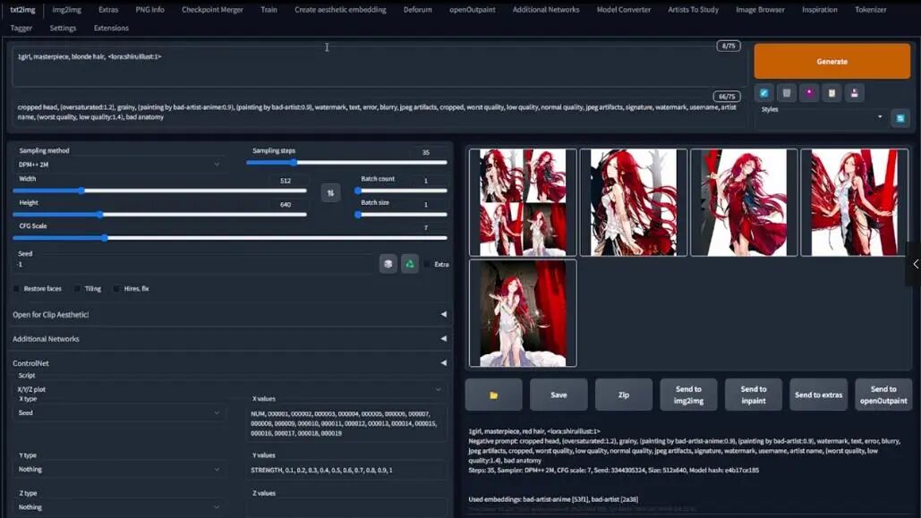921x518 pixels.
Task: Open the X type Seed dropdown
Action: tap(119, 412)
